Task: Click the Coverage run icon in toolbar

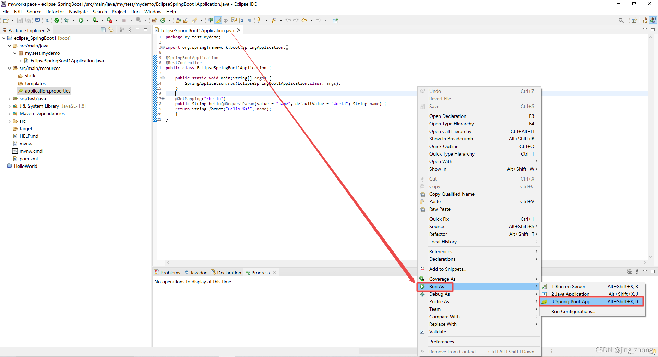Action: 95,20
